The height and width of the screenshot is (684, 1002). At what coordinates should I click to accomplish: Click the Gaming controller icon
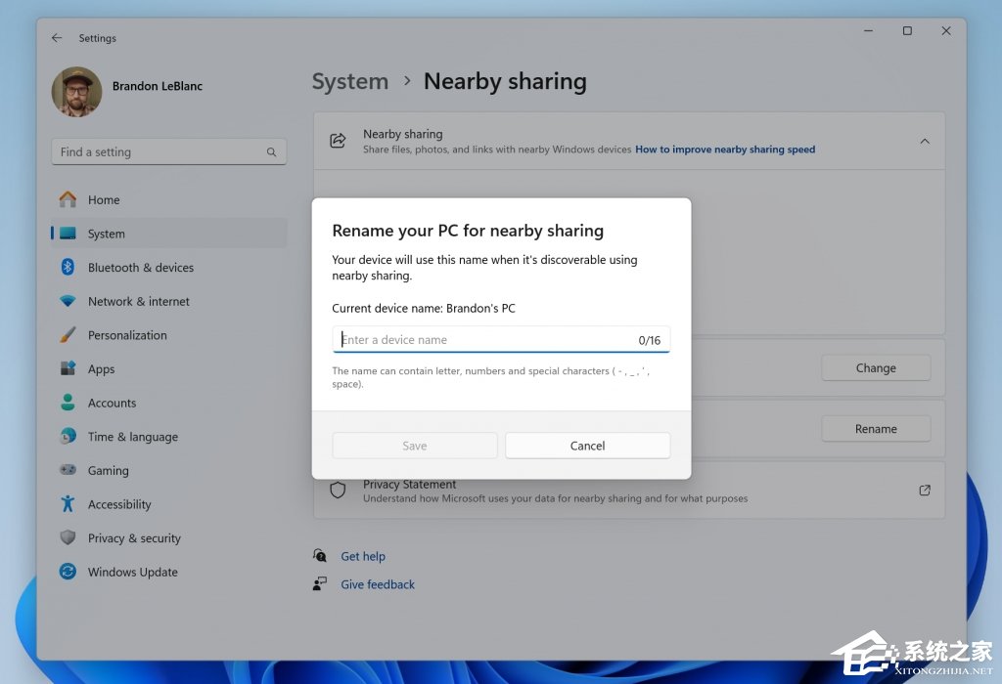(x=68, y=470)
